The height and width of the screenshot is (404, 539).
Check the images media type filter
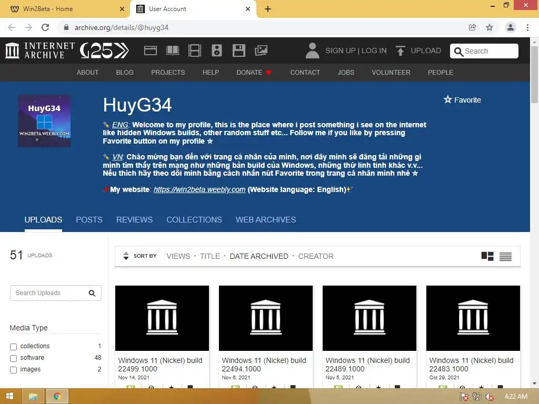[13, 370]
